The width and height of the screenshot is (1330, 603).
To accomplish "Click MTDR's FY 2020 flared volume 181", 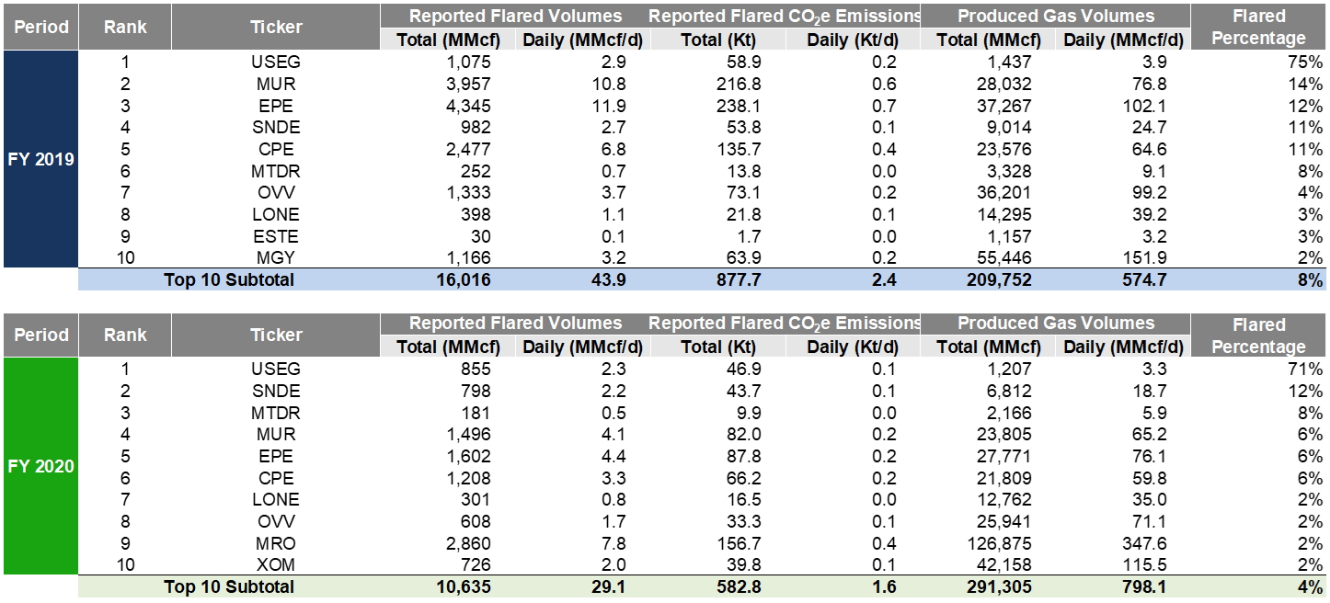I will [x=476, y=413].
